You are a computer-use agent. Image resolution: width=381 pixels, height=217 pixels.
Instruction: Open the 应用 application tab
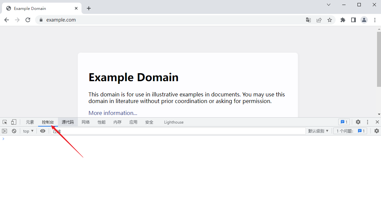pos(134,122)
